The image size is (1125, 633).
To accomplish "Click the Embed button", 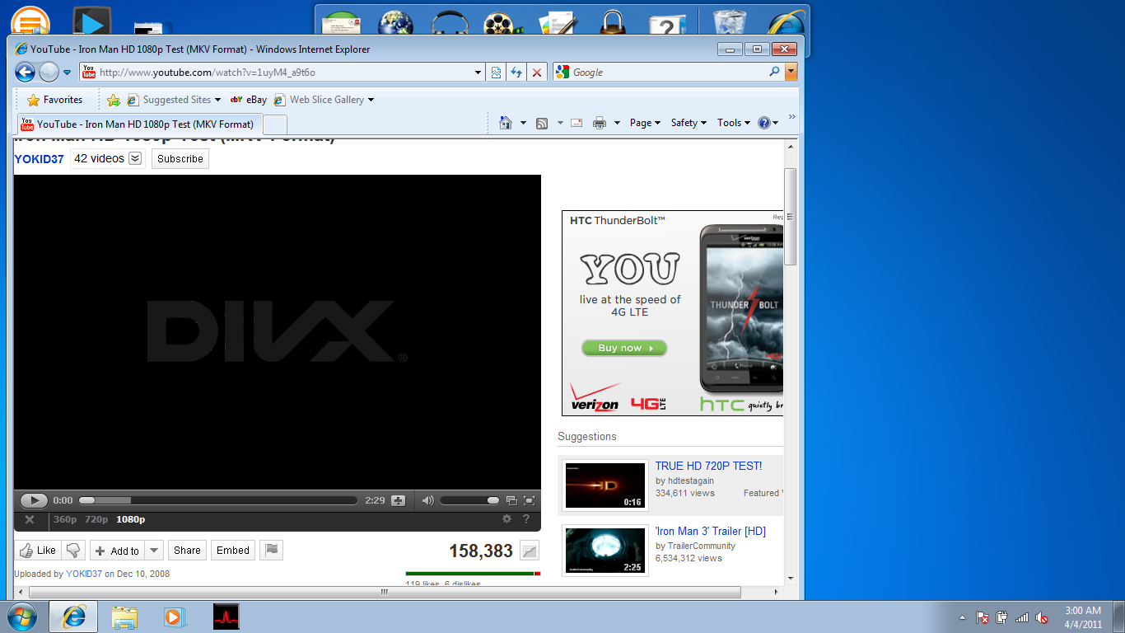I will pos(233,551).
